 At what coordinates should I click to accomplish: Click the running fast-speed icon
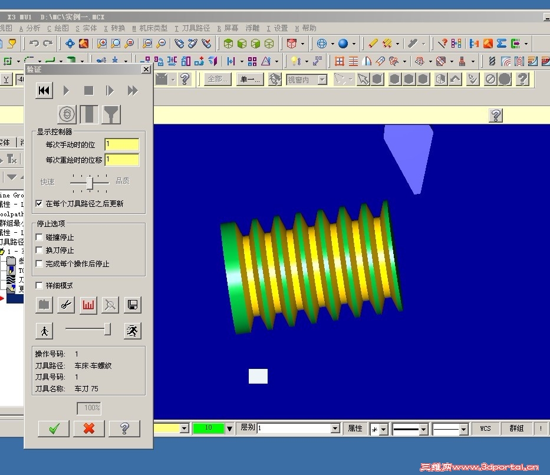(x=133, y=331)
